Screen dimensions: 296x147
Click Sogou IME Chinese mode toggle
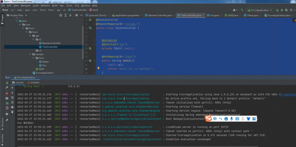point(215,118)
